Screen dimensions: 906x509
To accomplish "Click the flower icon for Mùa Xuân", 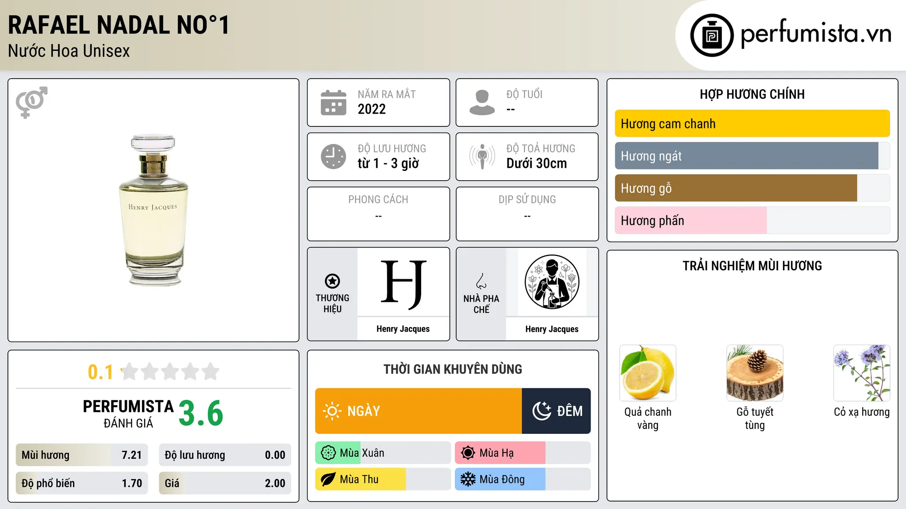I will [x=328, y=453].
